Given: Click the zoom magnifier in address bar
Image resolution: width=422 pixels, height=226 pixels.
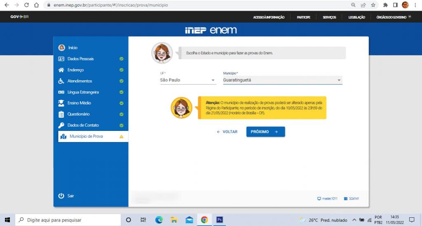Looking at the screenshot, I should click(x=353, y=5).
